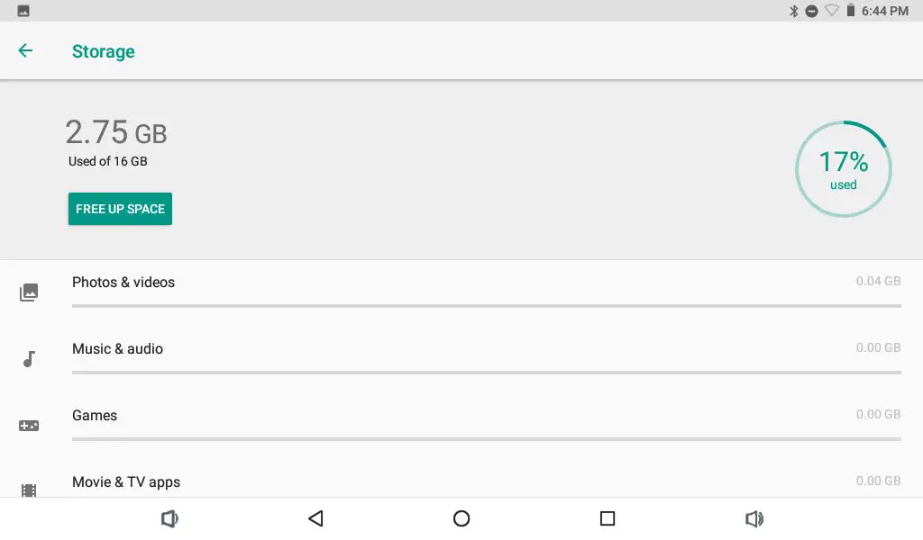The image size is (923, 540).
Task: Tap the back arrow in Storage header
Action: 25,51
